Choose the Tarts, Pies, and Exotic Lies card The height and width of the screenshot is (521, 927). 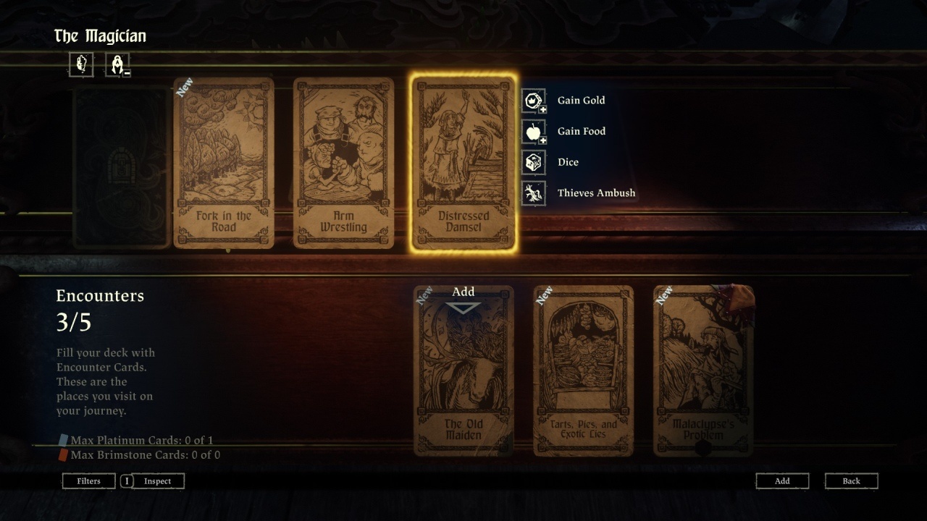583,370
